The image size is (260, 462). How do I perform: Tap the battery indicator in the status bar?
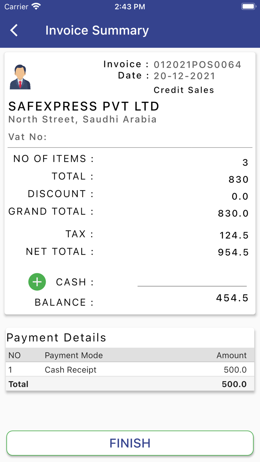click(247, 6)
